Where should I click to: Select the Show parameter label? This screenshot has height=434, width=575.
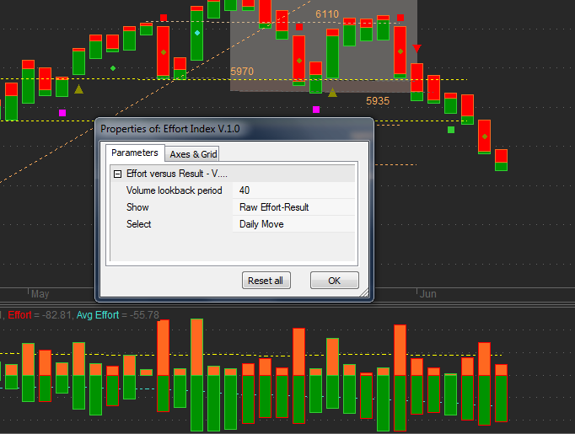coord(137,207)
